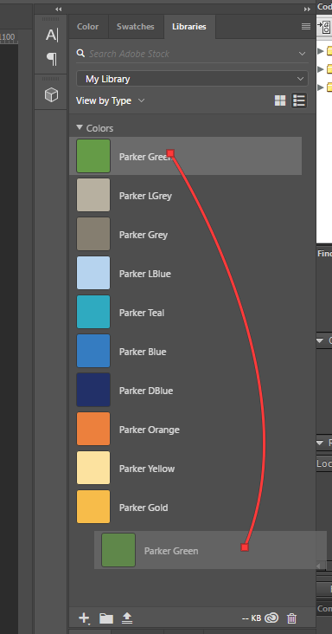Switch to list view
The width and height of the screenshot is (332, 634).
[299, 100]
